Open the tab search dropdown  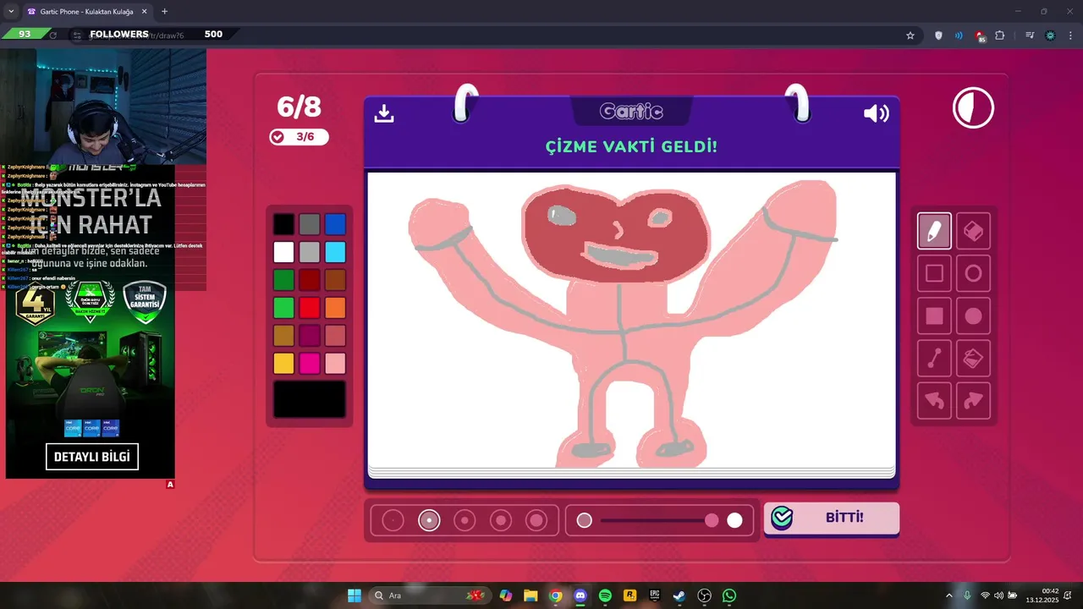10,12
